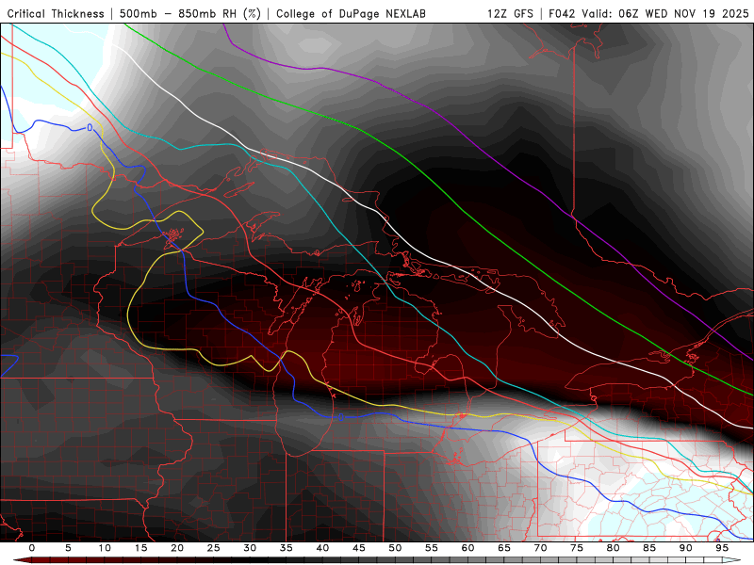
Task: Click the colorbar label "10"
Action: tap(105, 548)
